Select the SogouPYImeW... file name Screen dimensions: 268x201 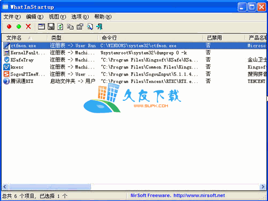pyautogui.click(x=27, y=74)
